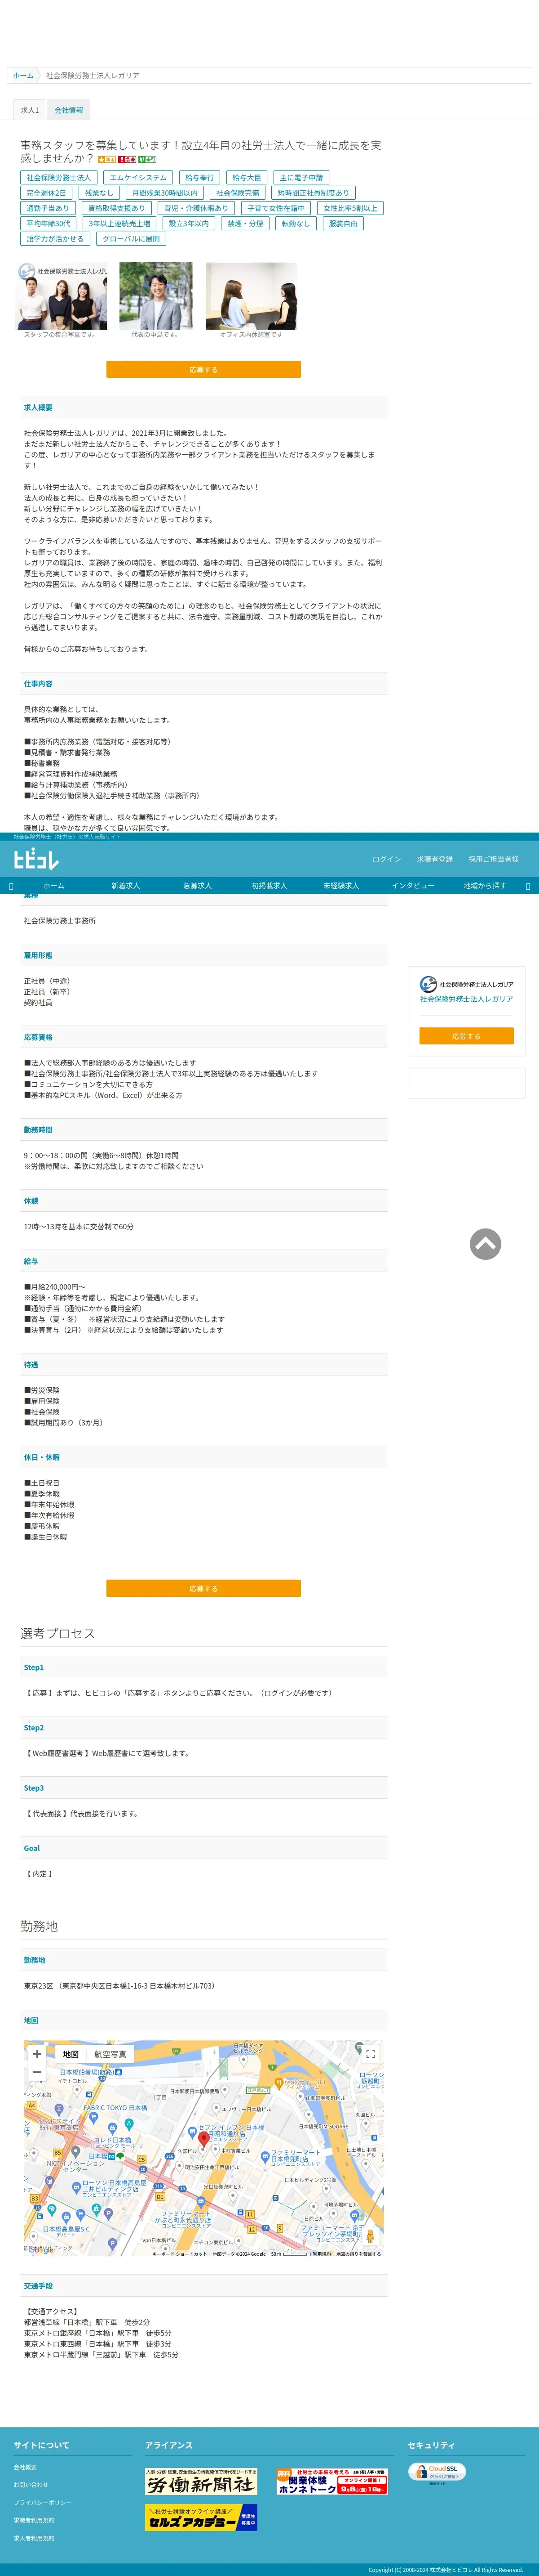This screenshot has height=2576, width=539.
Task: Click the scroll-to-top arrow button
Action: (485, 1244)
